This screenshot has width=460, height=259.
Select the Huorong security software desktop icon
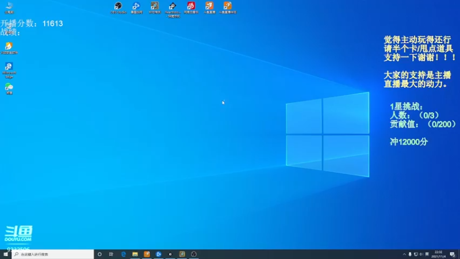tap(9, 48)
